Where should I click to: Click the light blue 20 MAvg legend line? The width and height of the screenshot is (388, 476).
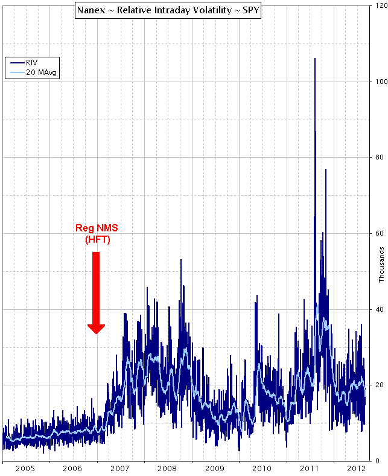[x=17, y=72]
